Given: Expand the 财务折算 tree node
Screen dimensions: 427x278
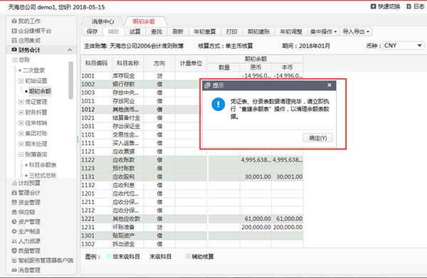Looking at the screenshot, I should tap(21, 112).
